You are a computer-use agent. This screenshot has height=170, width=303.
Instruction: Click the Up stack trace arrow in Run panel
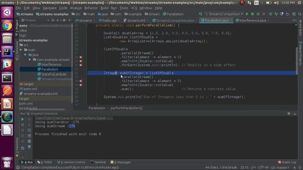pos(29,119)
